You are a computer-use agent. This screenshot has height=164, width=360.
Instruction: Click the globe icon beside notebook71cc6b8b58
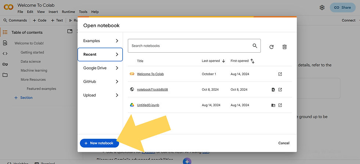point(132,89)
